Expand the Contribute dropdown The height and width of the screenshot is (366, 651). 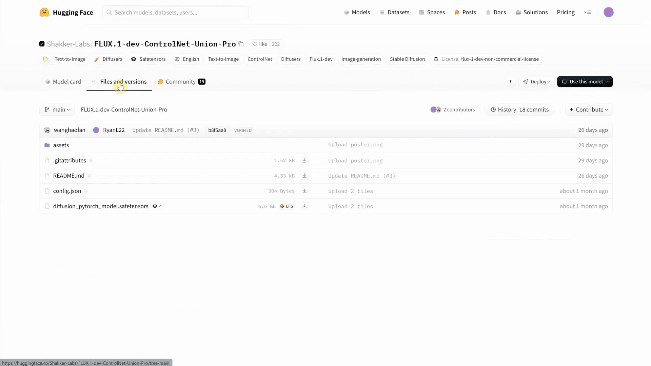589,110
